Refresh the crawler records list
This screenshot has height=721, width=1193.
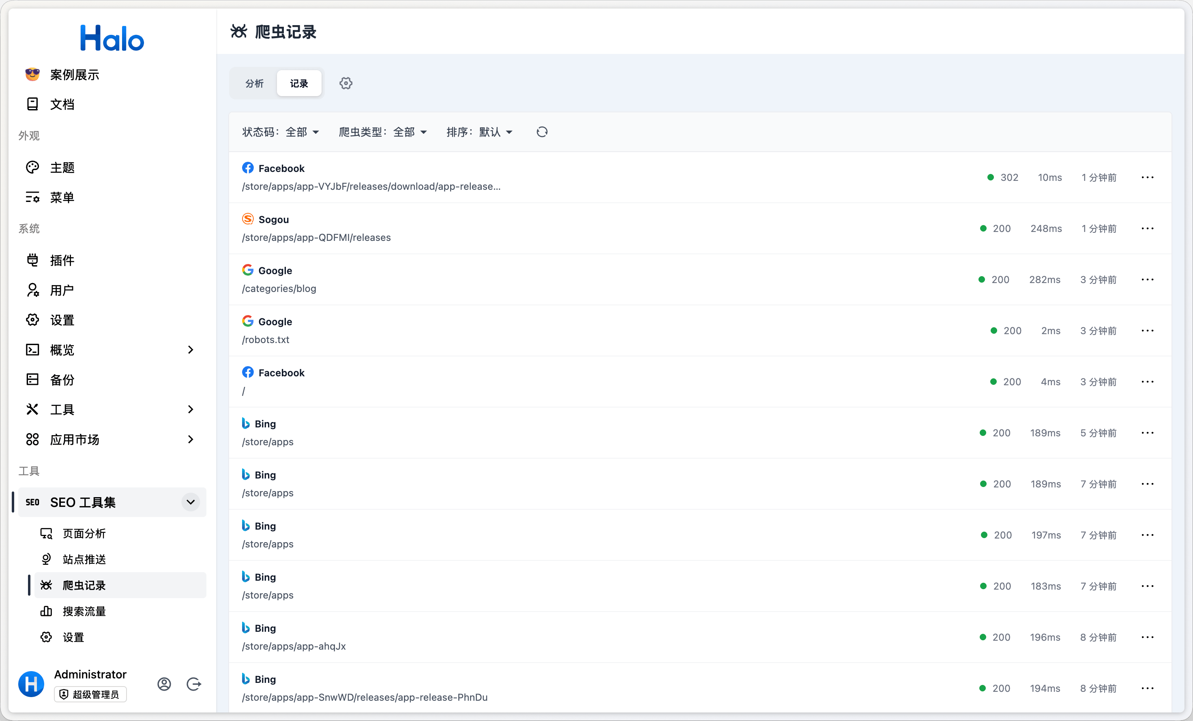[x=542, y=132]
